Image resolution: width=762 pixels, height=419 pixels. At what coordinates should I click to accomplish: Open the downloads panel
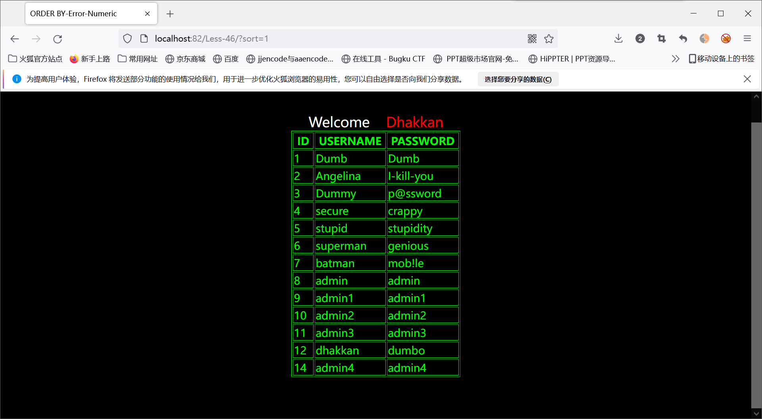[618, 38]
